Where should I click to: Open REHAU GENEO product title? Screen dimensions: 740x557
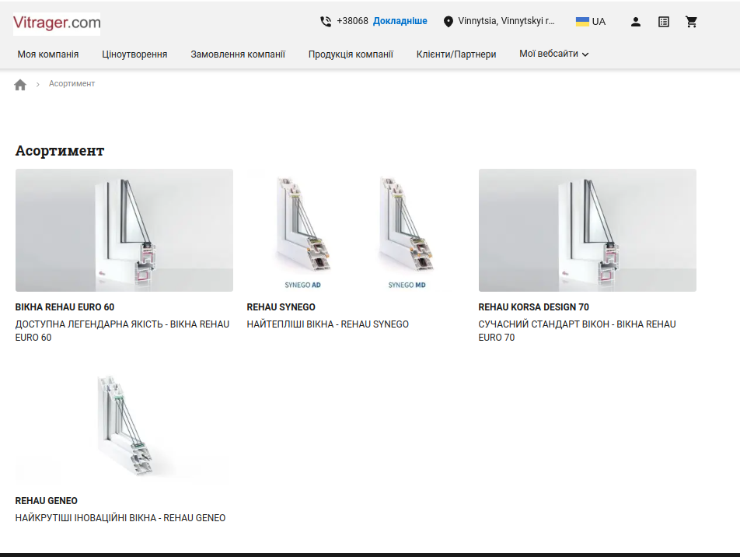(x=47, y=501)
